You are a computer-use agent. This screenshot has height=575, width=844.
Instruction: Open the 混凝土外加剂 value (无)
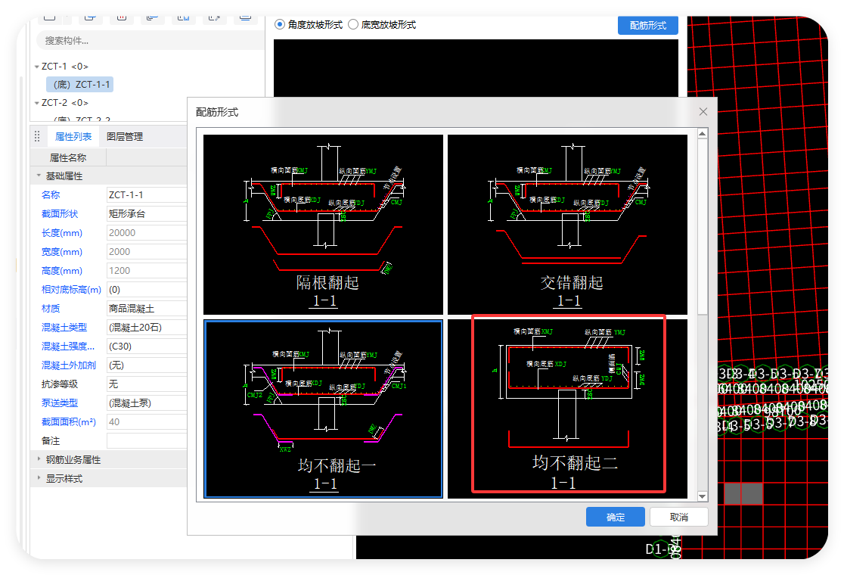147,365
